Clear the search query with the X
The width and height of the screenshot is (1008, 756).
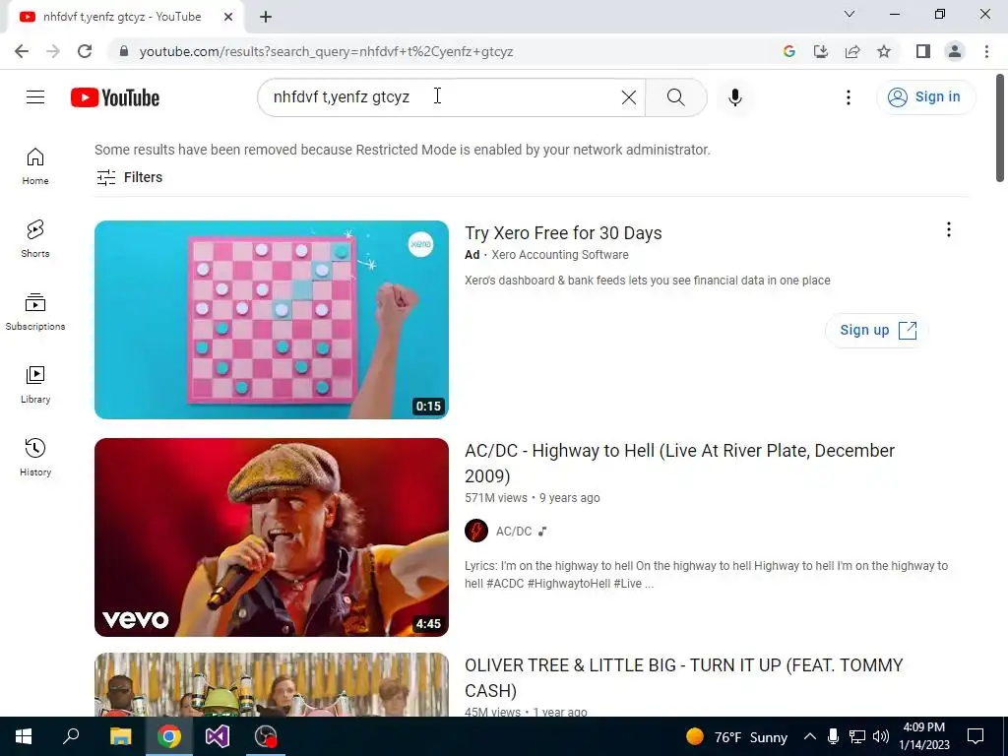[629, 97]
